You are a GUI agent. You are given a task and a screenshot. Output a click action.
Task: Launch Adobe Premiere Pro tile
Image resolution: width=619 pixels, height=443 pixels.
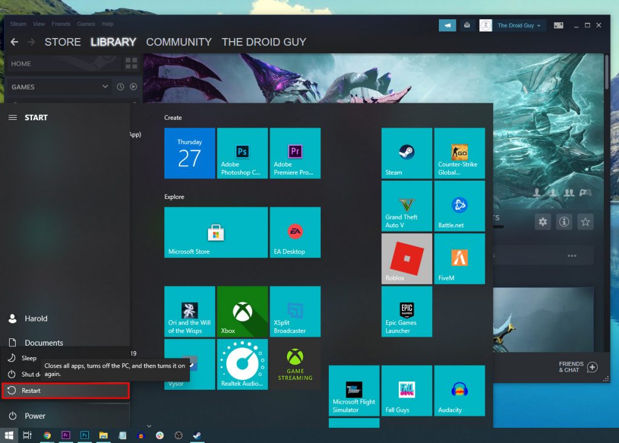coord(295,153)
